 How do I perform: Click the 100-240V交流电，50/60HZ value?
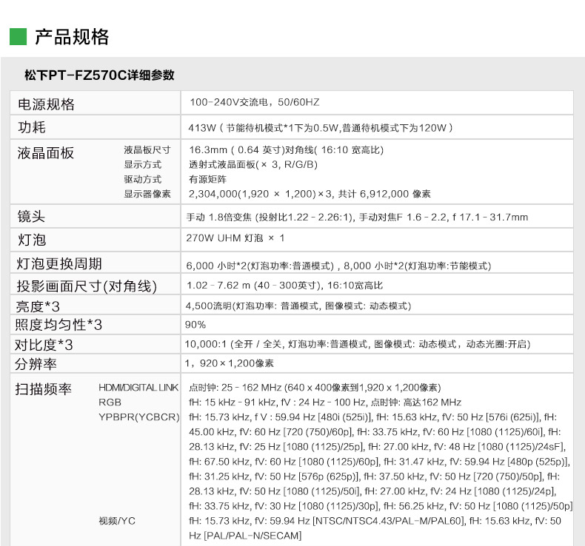(255, 102)
